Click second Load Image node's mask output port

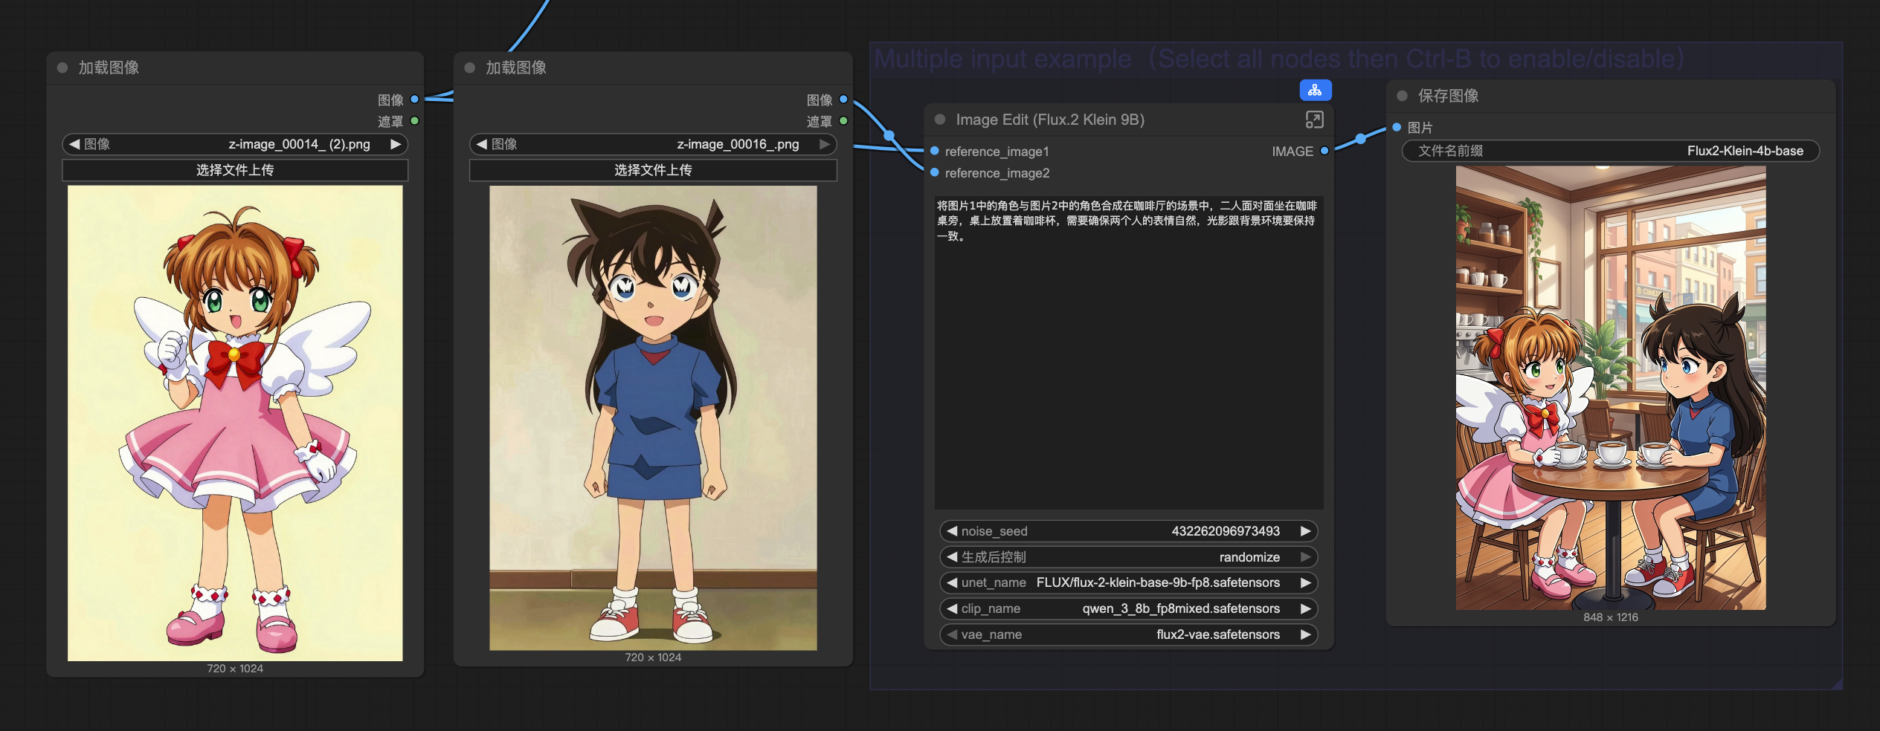coord(843,120)
